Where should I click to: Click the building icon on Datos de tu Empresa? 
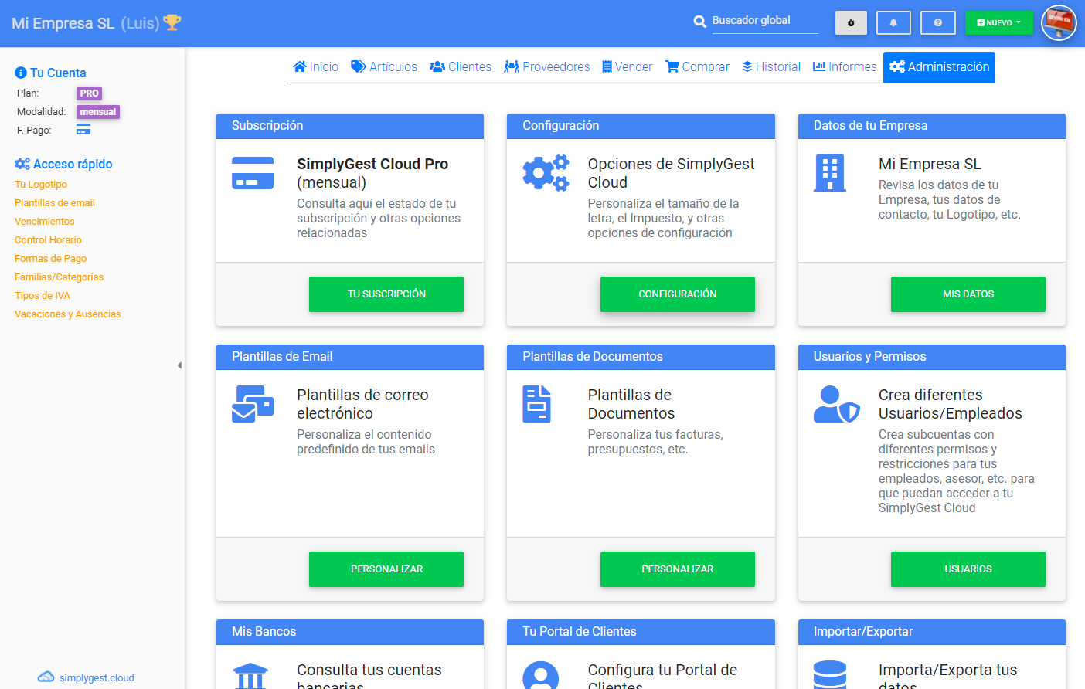829,173
